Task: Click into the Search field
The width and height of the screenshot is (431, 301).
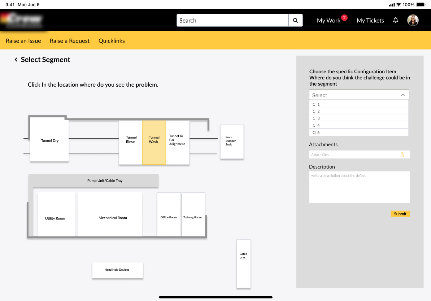Action: point(232,21)
